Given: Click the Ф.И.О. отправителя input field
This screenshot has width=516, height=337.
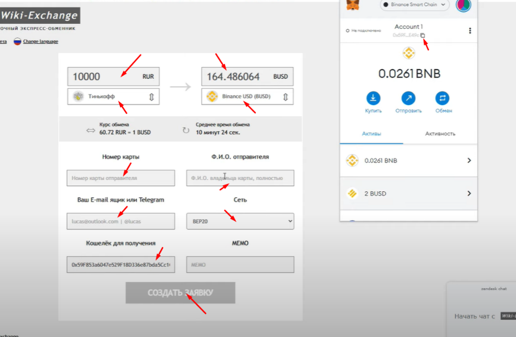Looking at the screenshot, I should coord(240,178).
